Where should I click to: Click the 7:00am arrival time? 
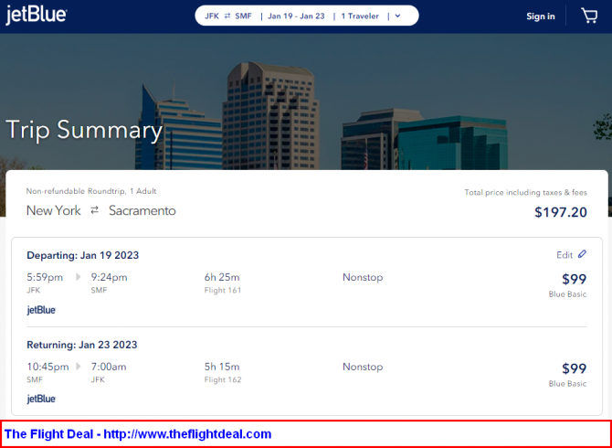109,367
